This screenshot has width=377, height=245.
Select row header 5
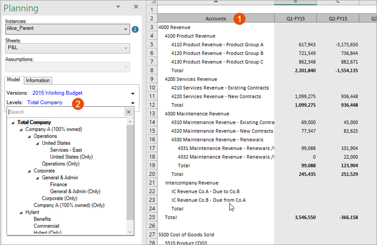[x=152, y=45]
